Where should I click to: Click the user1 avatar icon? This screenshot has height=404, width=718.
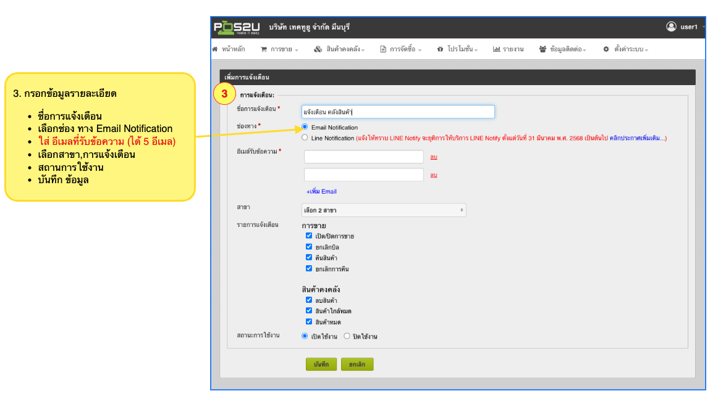pos(671,27)
